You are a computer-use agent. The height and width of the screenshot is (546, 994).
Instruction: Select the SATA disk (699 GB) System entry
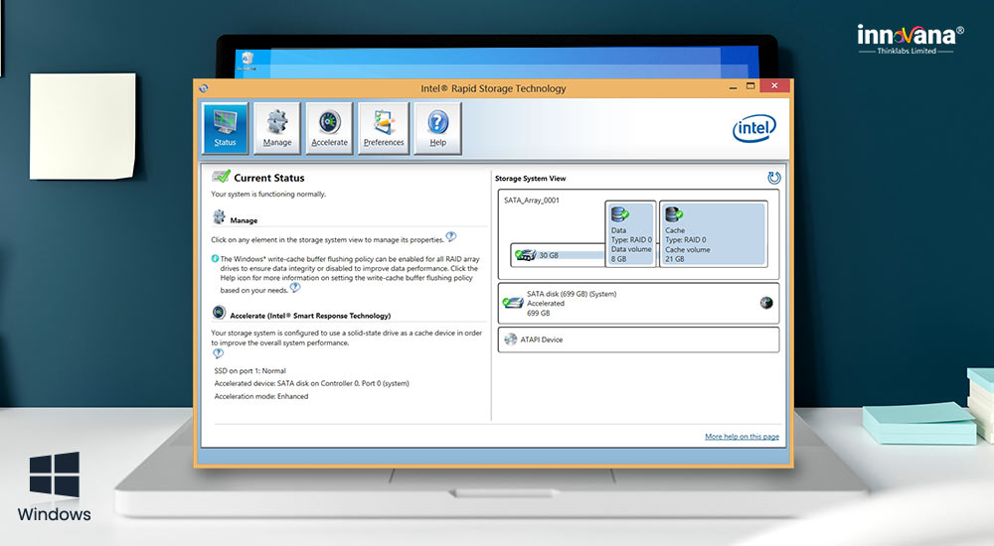[638, 304]
